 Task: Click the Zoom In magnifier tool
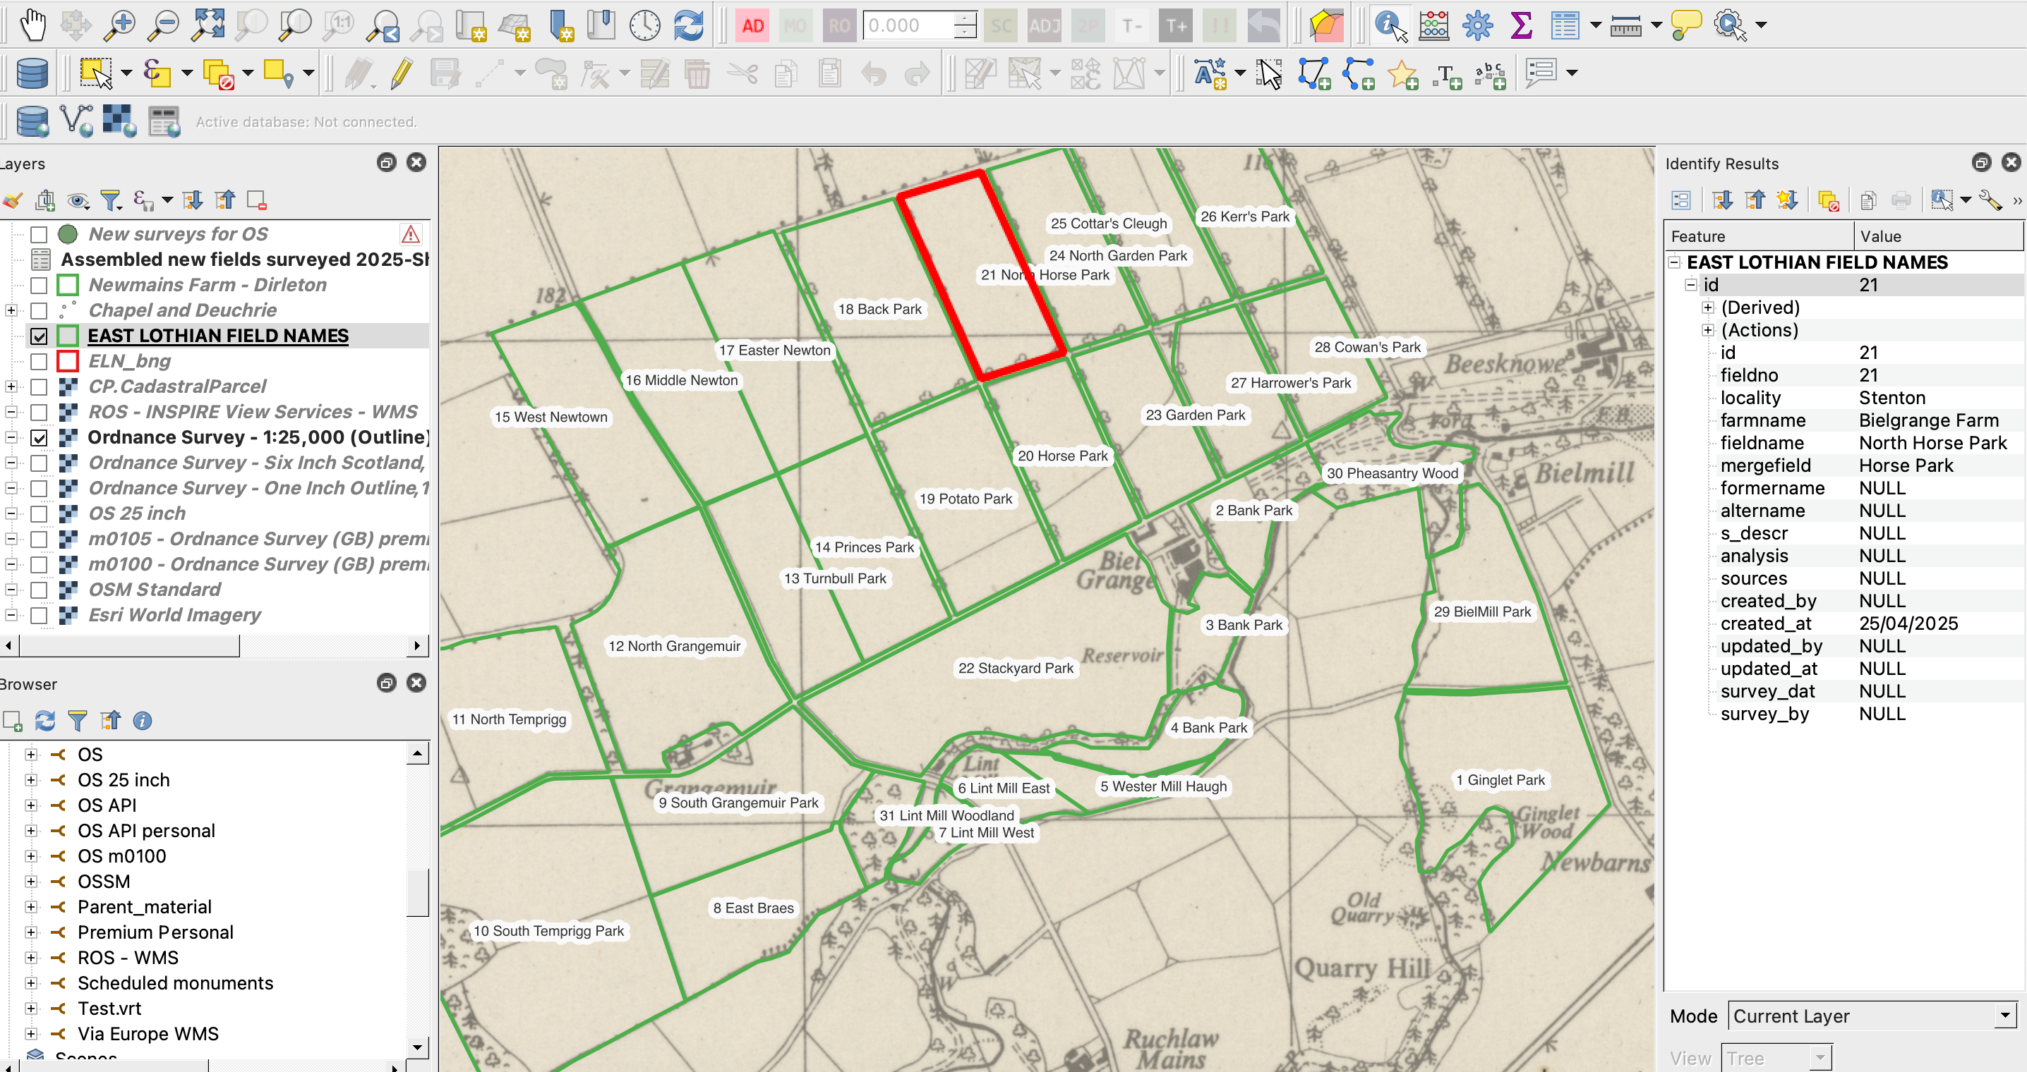coord(119,25)
